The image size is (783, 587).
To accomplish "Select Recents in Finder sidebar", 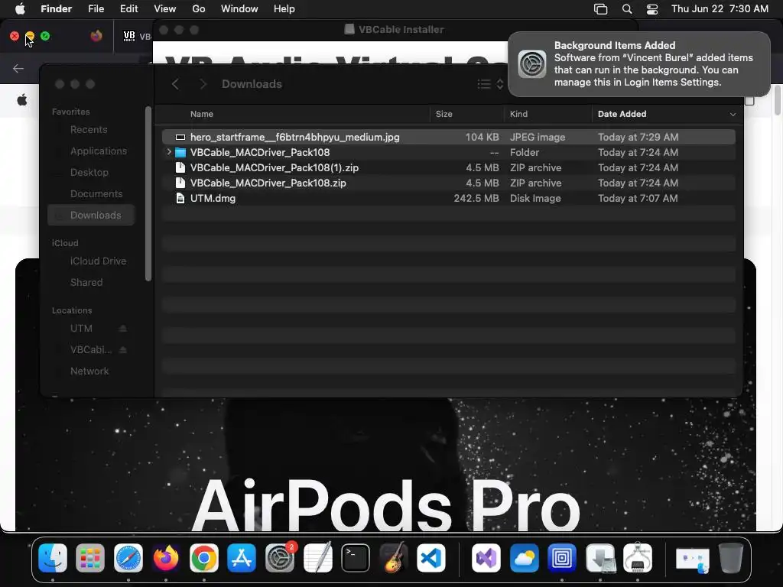I will click(90, 130).
